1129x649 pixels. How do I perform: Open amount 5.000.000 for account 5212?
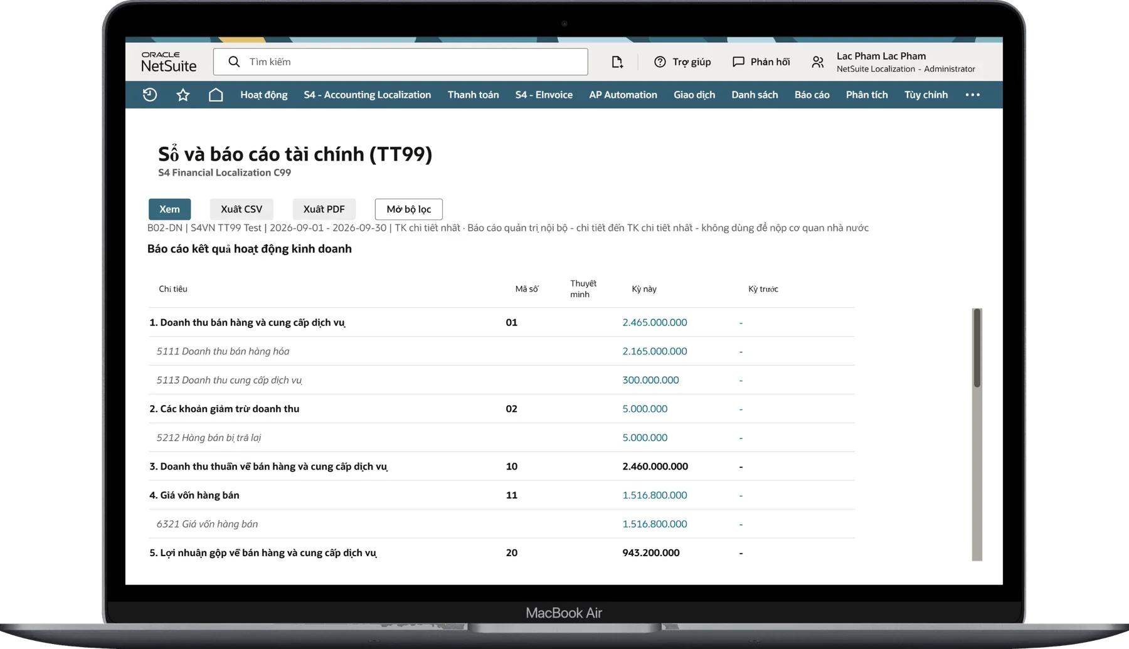tap(645, 438)
